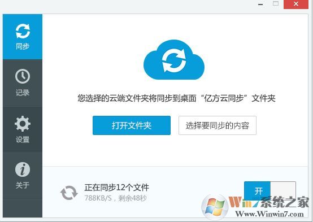
Task: Click the gray syncing arrows status icon
Action: (69, 193)
